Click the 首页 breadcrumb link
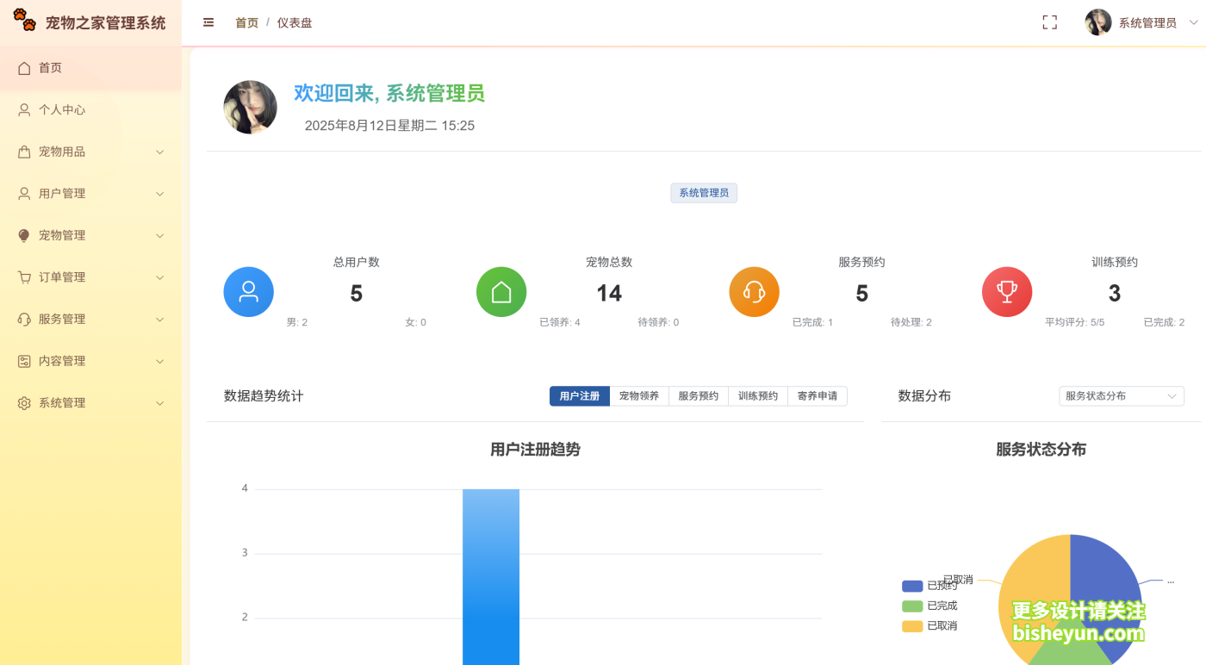The width and height of the screenshot is (1206, 665). tap(246, 22)
